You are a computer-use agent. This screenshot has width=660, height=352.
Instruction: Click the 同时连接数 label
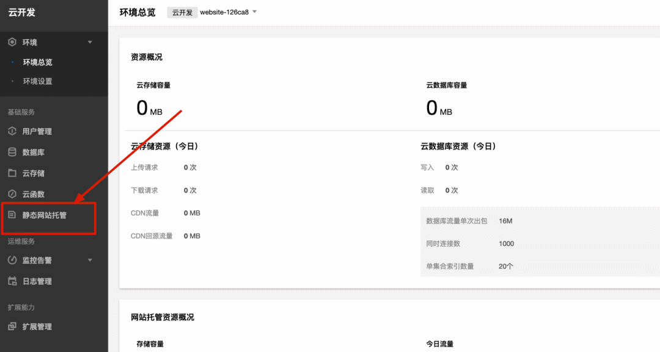(443, 243)
